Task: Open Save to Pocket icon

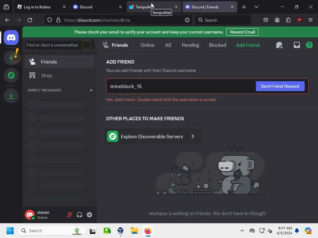Action: click(266, 20)
